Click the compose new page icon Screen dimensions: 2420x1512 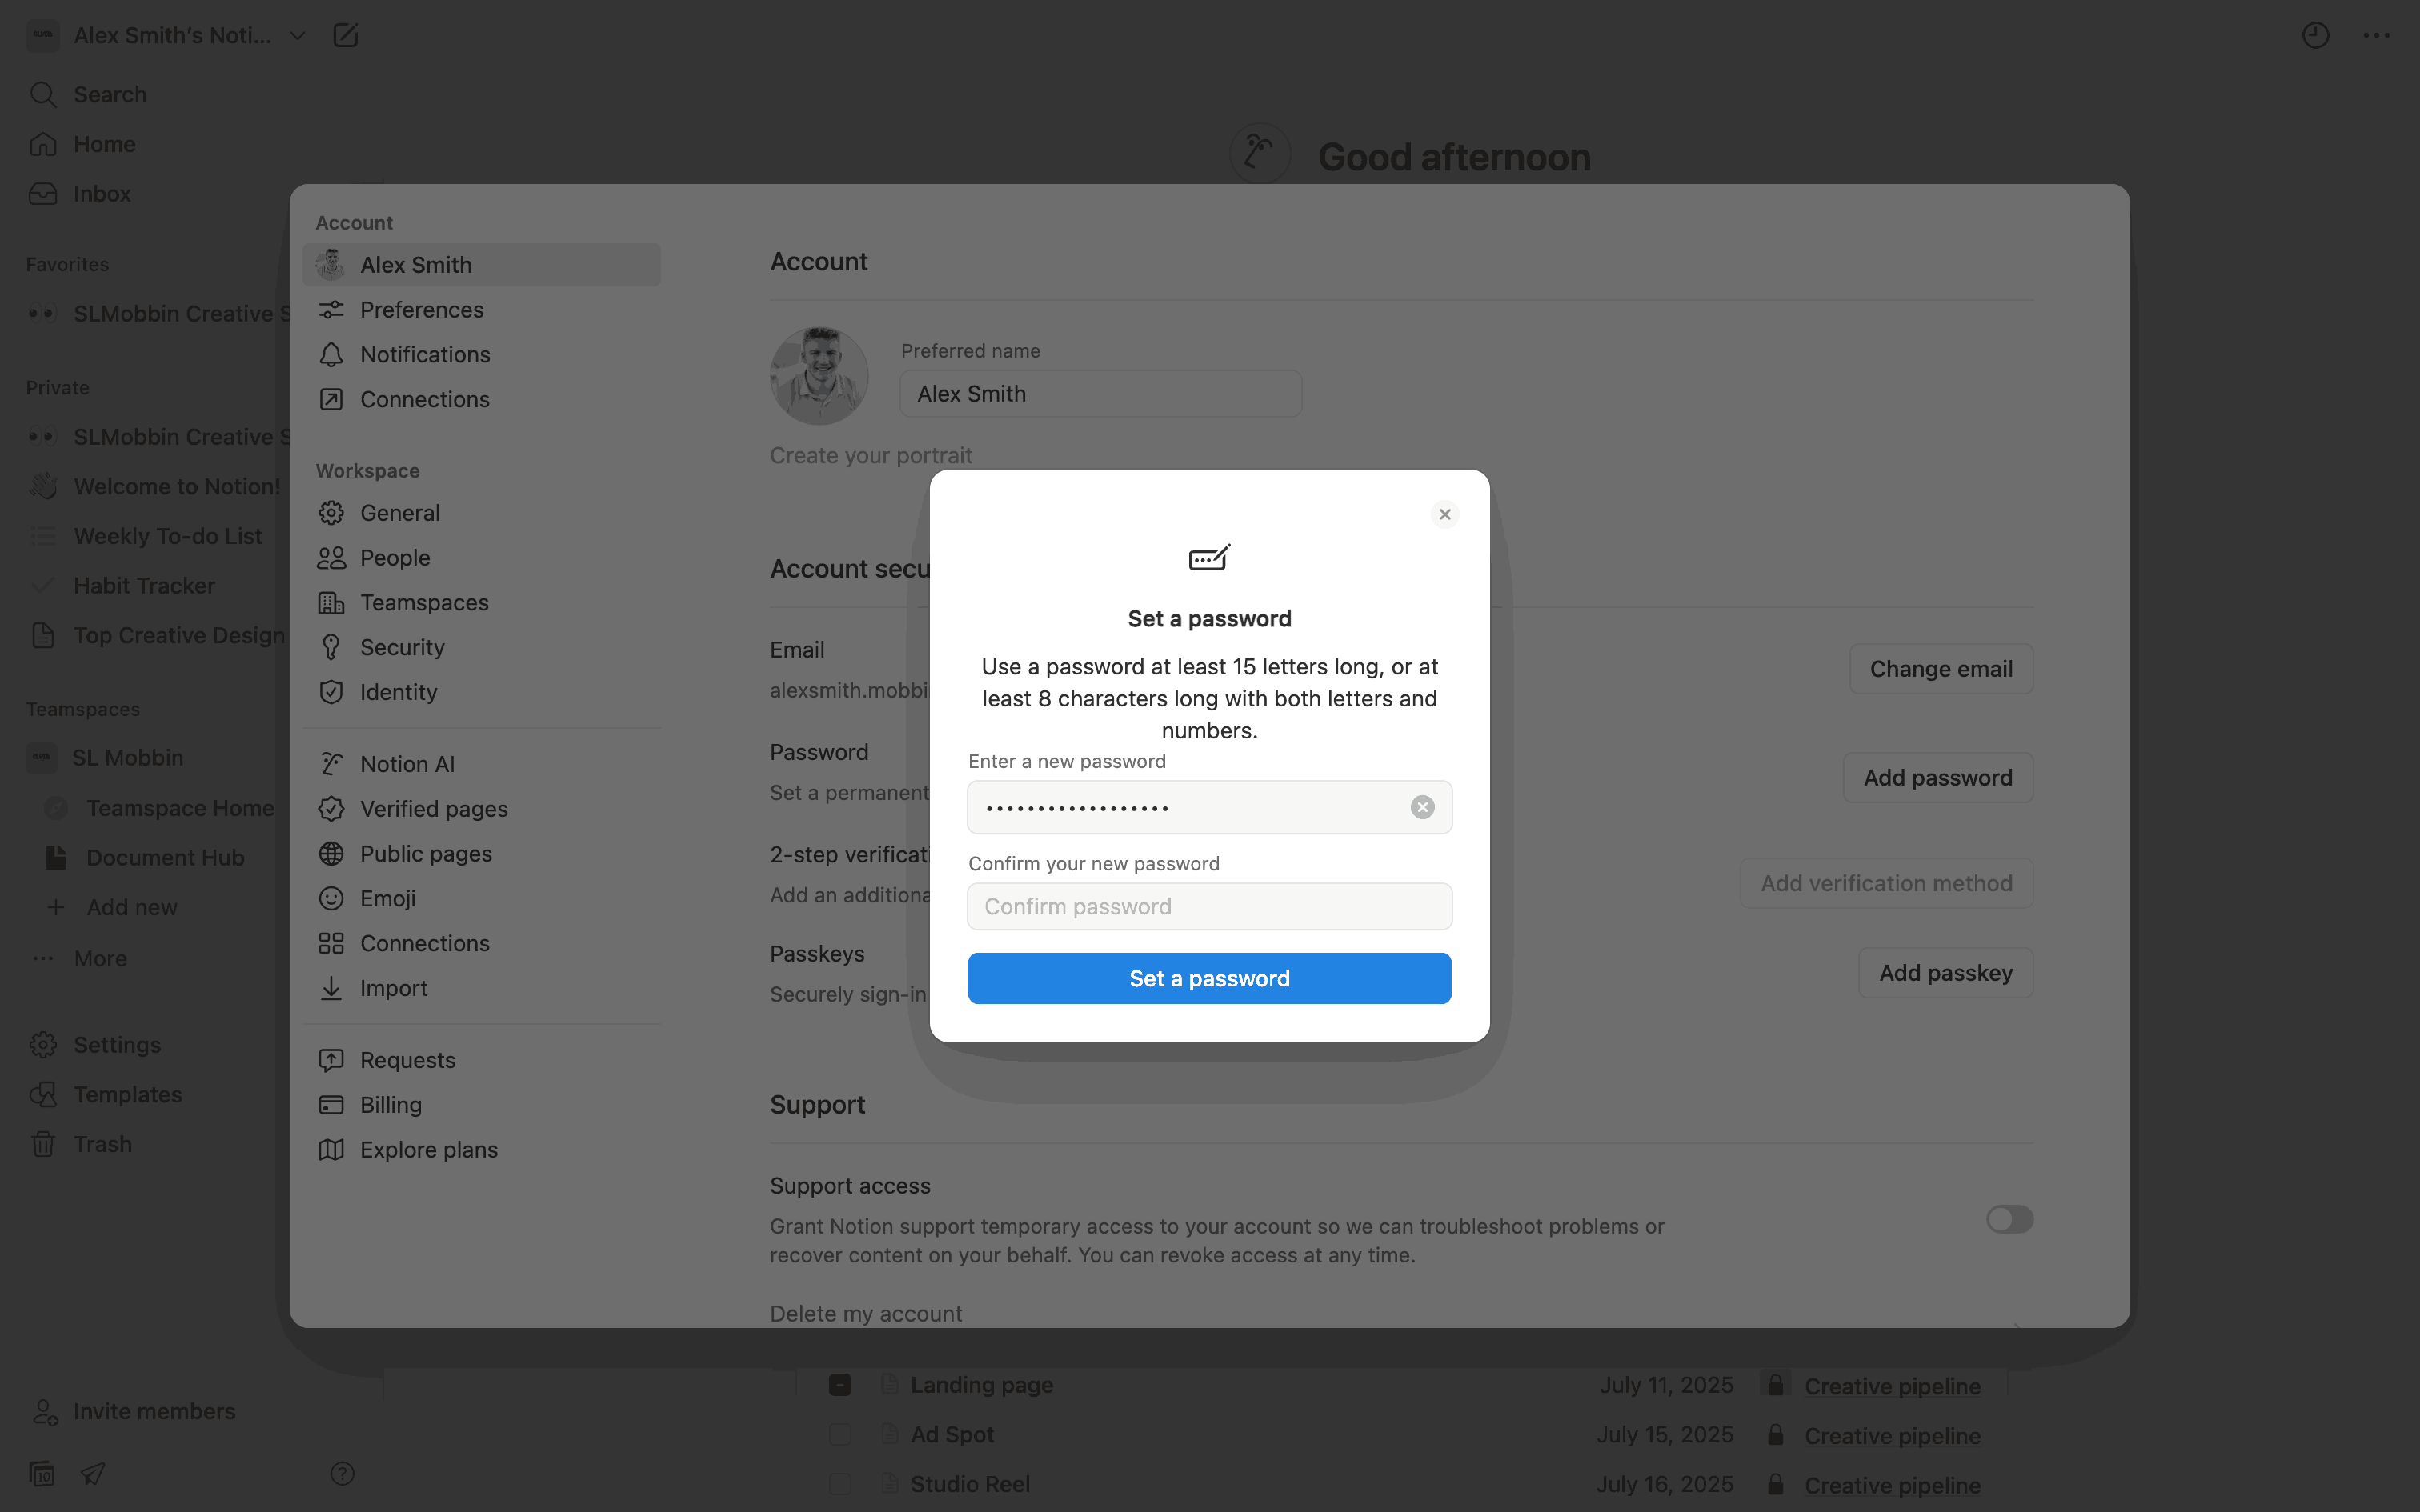click(x=345, y=35)
